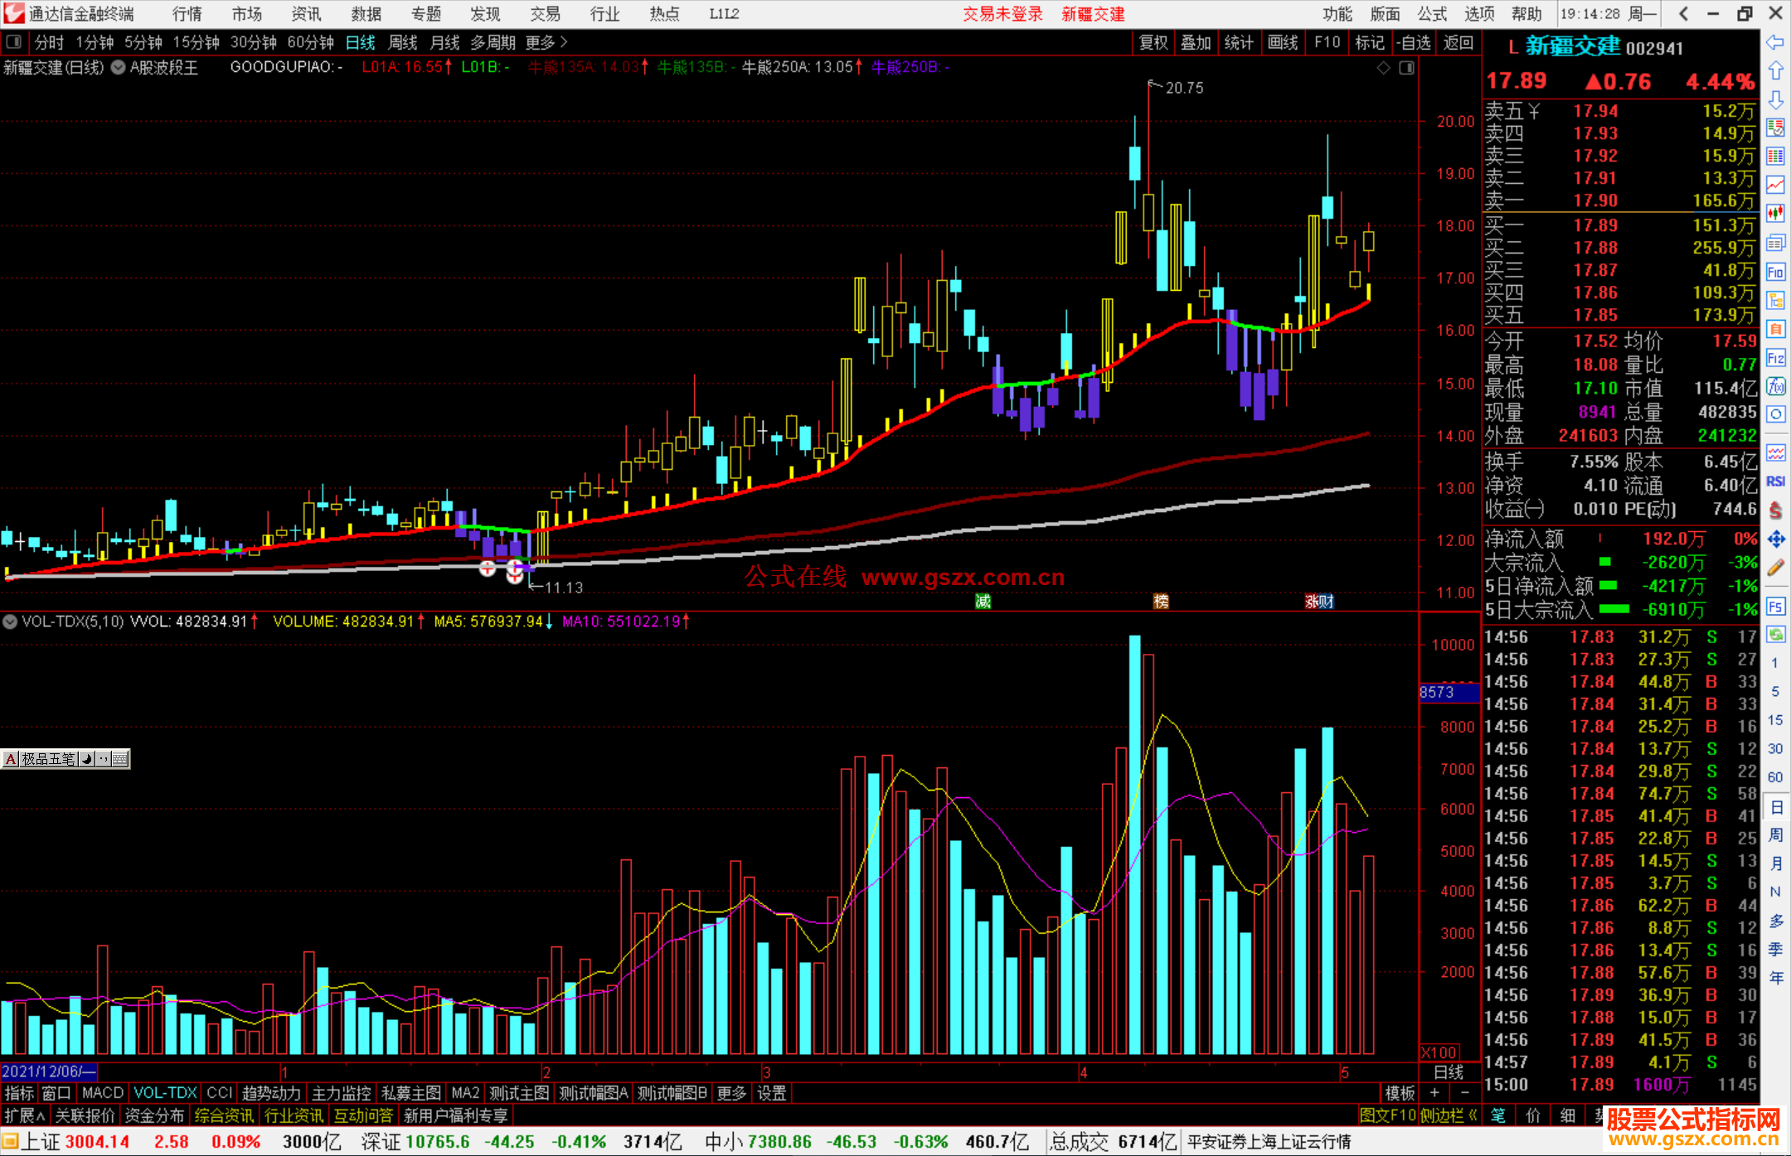Open the 自选 add-to-watchlist dropdown
Image resolution: width=1791 pixels, height=1156 pixels.
1415,42
